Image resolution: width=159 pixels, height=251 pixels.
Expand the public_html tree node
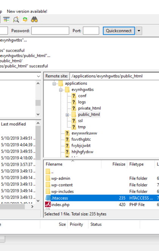pyautogui.click(x=67, y=115)
